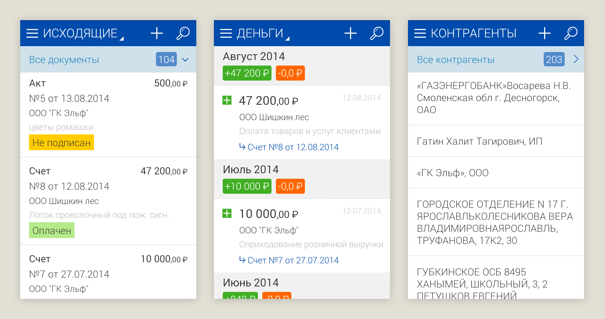Select the Все контрагенты filter label
The height and width of the screenshot is (319, 605).
tap(455, 60)
